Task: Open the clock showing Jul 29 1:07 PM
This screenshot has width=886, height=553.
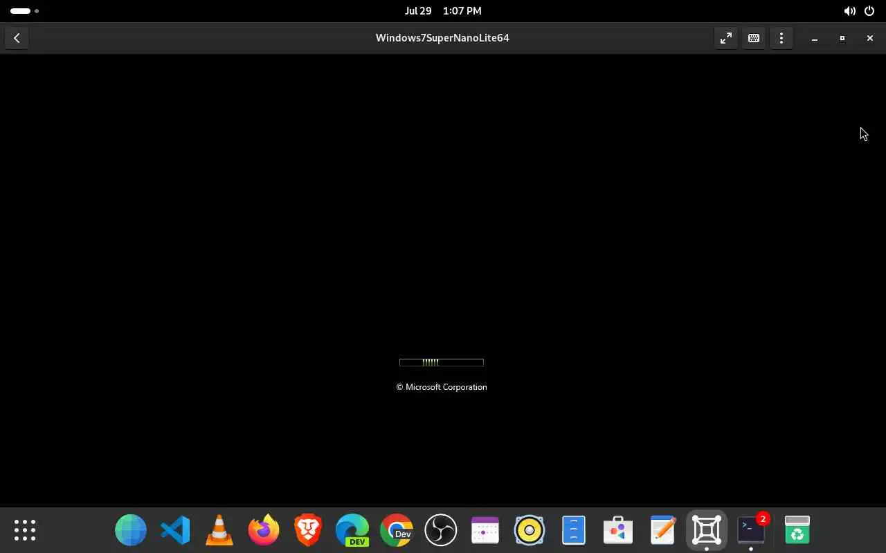Action: point(443,11)
